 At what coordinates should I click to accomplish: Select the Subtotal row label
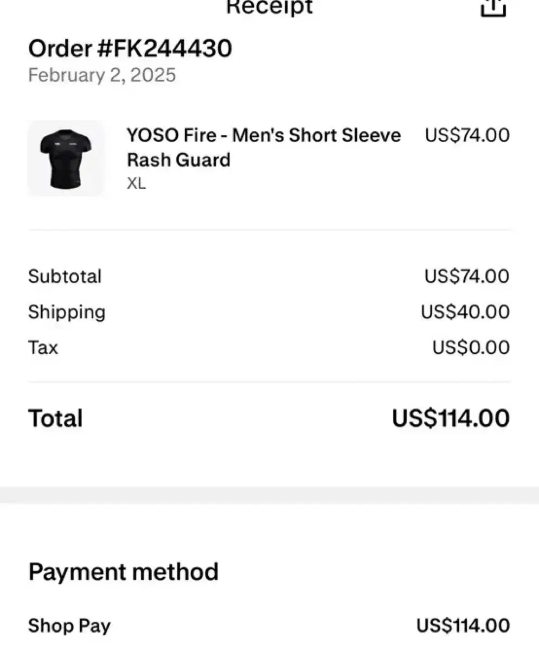point(65,277)
